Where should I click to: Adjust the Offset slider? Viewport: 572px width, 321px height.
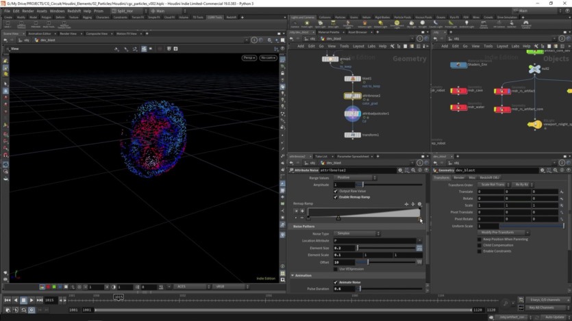tap(386, 262)
